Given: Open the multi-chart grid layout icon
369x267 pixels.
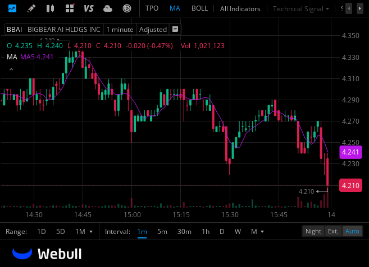Looking at the screenshot, I should point(70,8).
